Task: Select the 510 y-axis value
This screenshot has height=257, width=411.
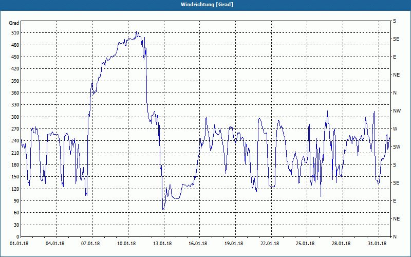Action: pyautogui.click(x=15, y=33)
